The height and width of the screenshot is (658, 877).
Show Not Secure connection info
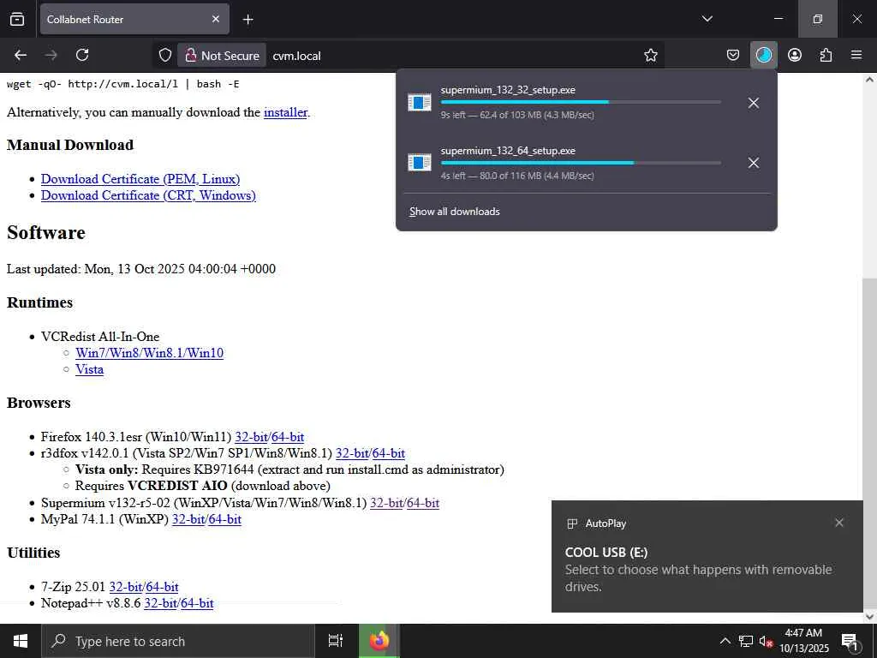[x=222, y=56]
